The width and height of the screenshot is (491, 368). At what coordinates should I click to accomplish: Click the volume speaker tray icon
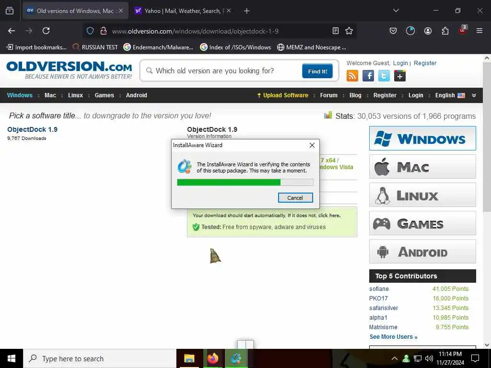click(429, 358)
